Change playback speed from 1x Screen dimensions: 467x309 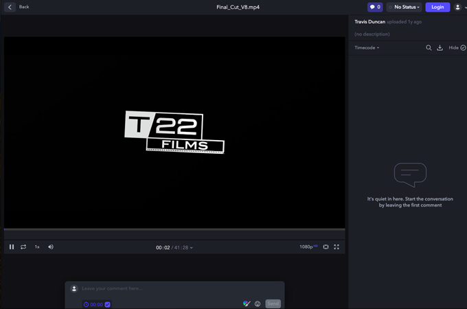37,247
